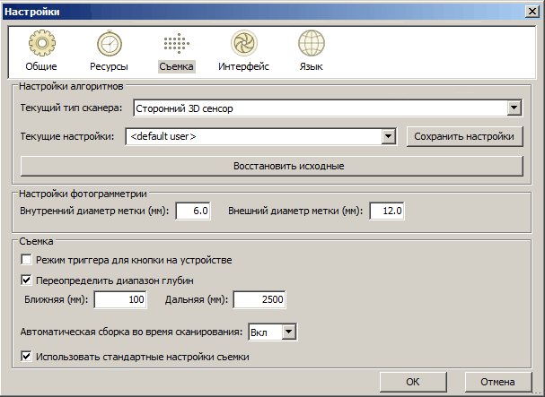Open the Ресурсы stopwatch icon section
The width and height of the screenshot is (545, 397).
coord(110,43)
